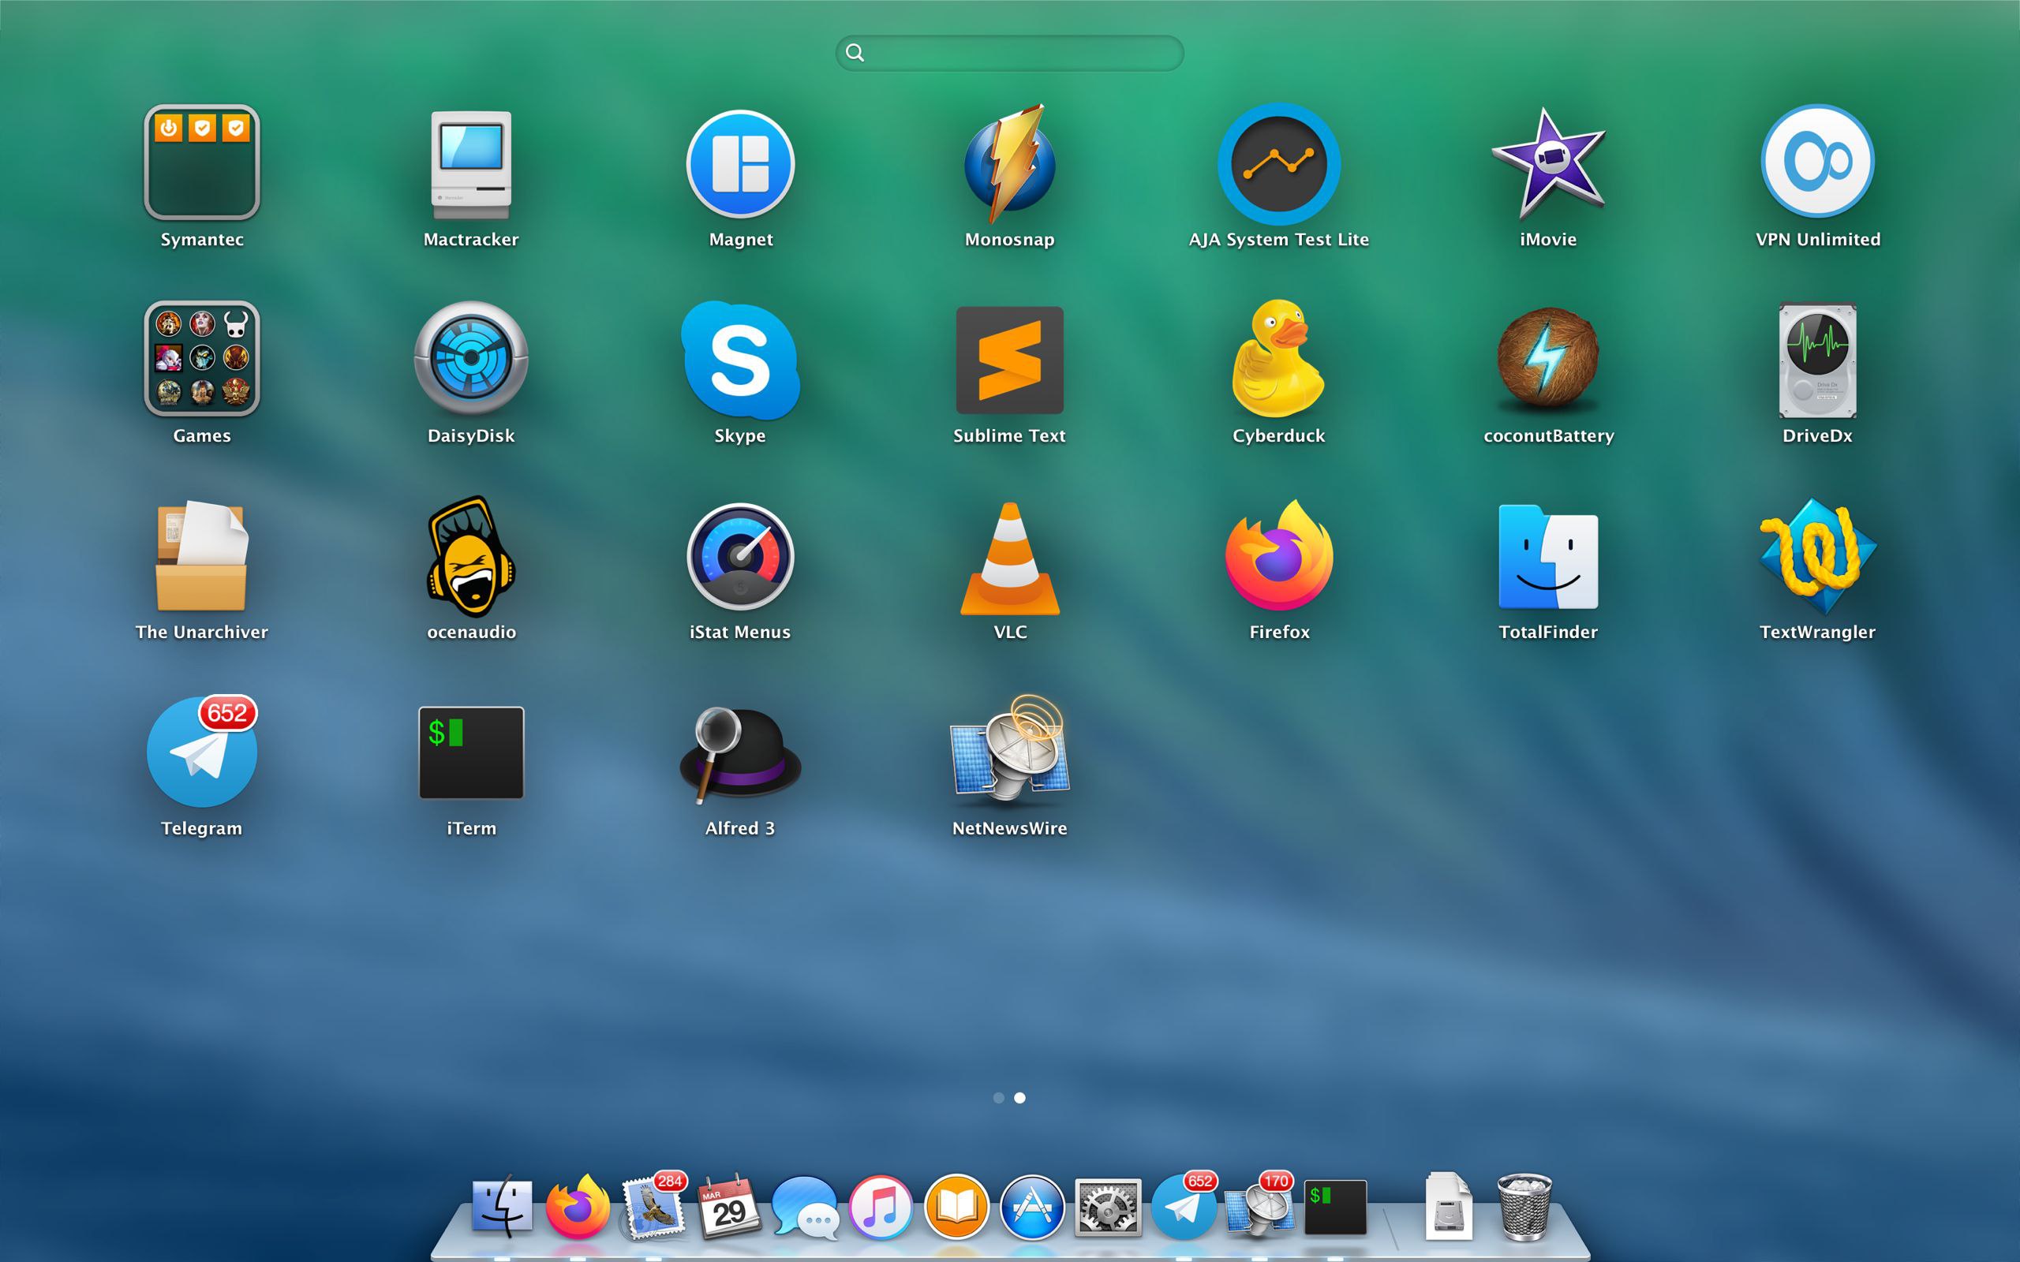The height and width of the screenshot is (1262, 2020).
Task: Open Skype
Action: pos(740,360)
